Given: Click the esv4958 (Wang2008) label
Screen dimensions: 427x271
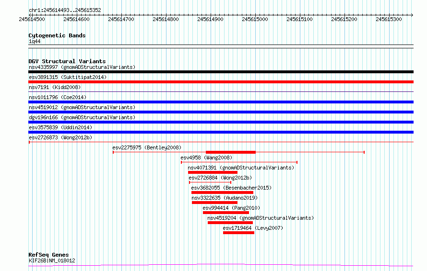Looking at the screenshot, I should 206,158.
